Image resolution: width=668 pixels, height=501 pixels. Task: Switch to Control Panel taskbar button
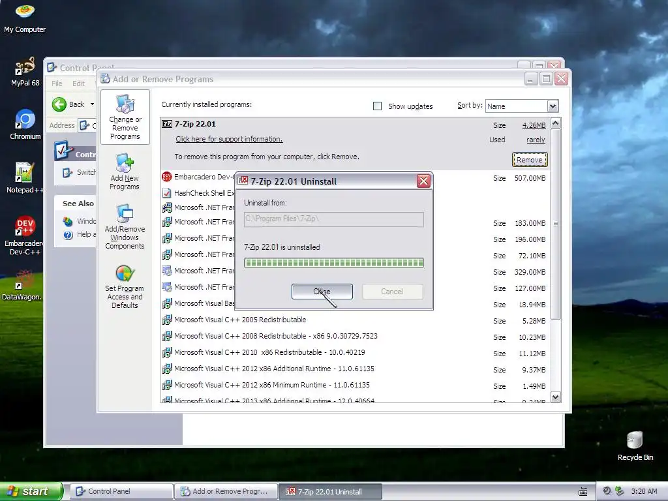[x=121, y=491]
